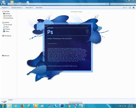Open the Share with dropdown
136x108 pixels.
(29, 8)
